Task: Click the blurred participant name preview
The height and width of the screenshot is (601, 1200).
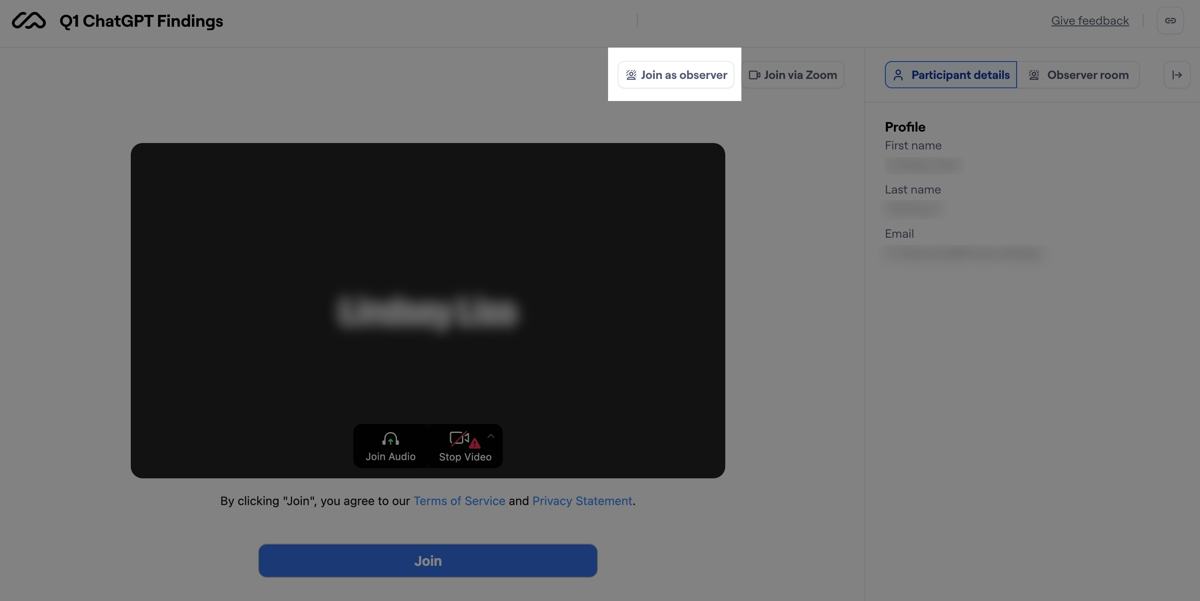Action: pyautogui.click(x=427, y=312)
